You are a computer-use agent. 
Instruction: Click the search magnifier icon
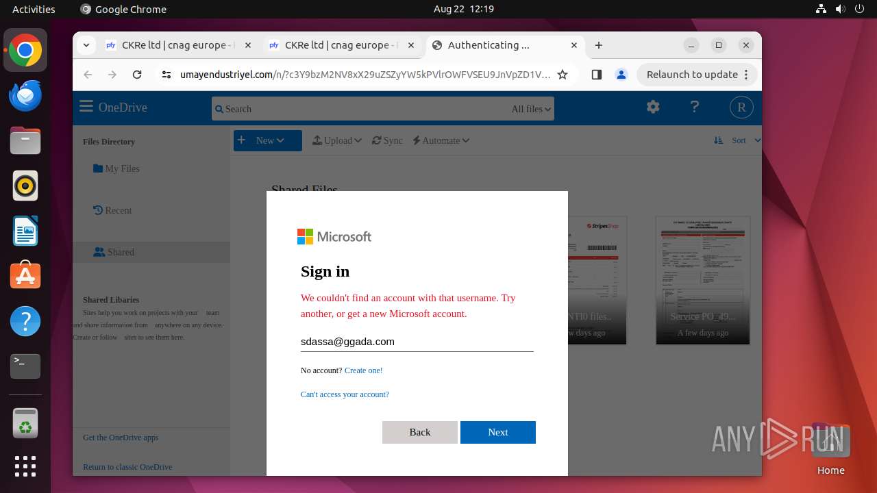pos(219,109)
